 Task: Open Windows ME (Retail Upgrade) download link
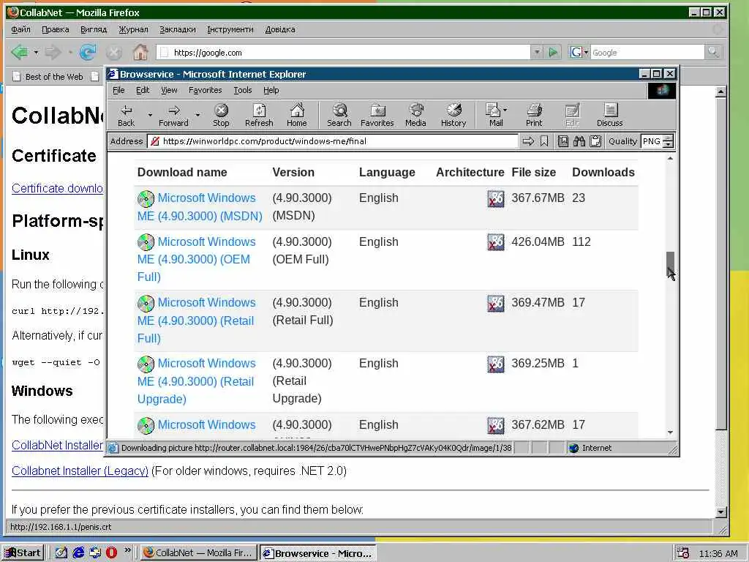pos(196,381)
